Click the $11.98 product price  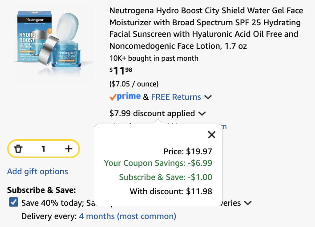pos(121,70)
